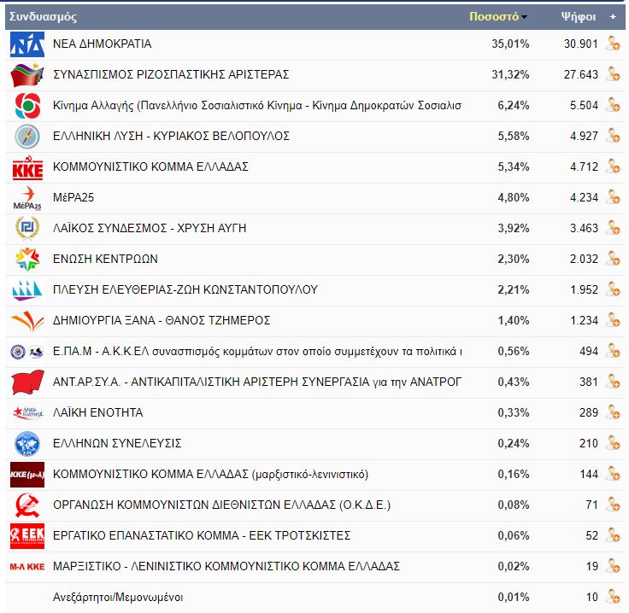Image resolution: width=629 pixels, height=613 pixels.
Task: Open candidates icon for ΑΝΤ.ΑΡ.ΣΥ.Α. row
Action: click(613, 382)
